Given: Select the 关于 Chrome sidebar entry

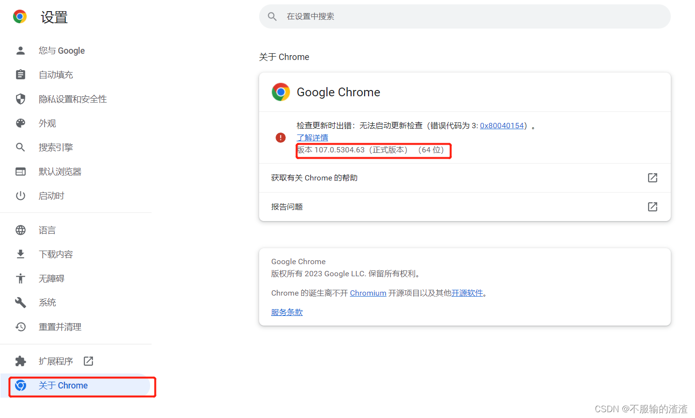Looking at the screenshot, I should click(x=63, y=386).
